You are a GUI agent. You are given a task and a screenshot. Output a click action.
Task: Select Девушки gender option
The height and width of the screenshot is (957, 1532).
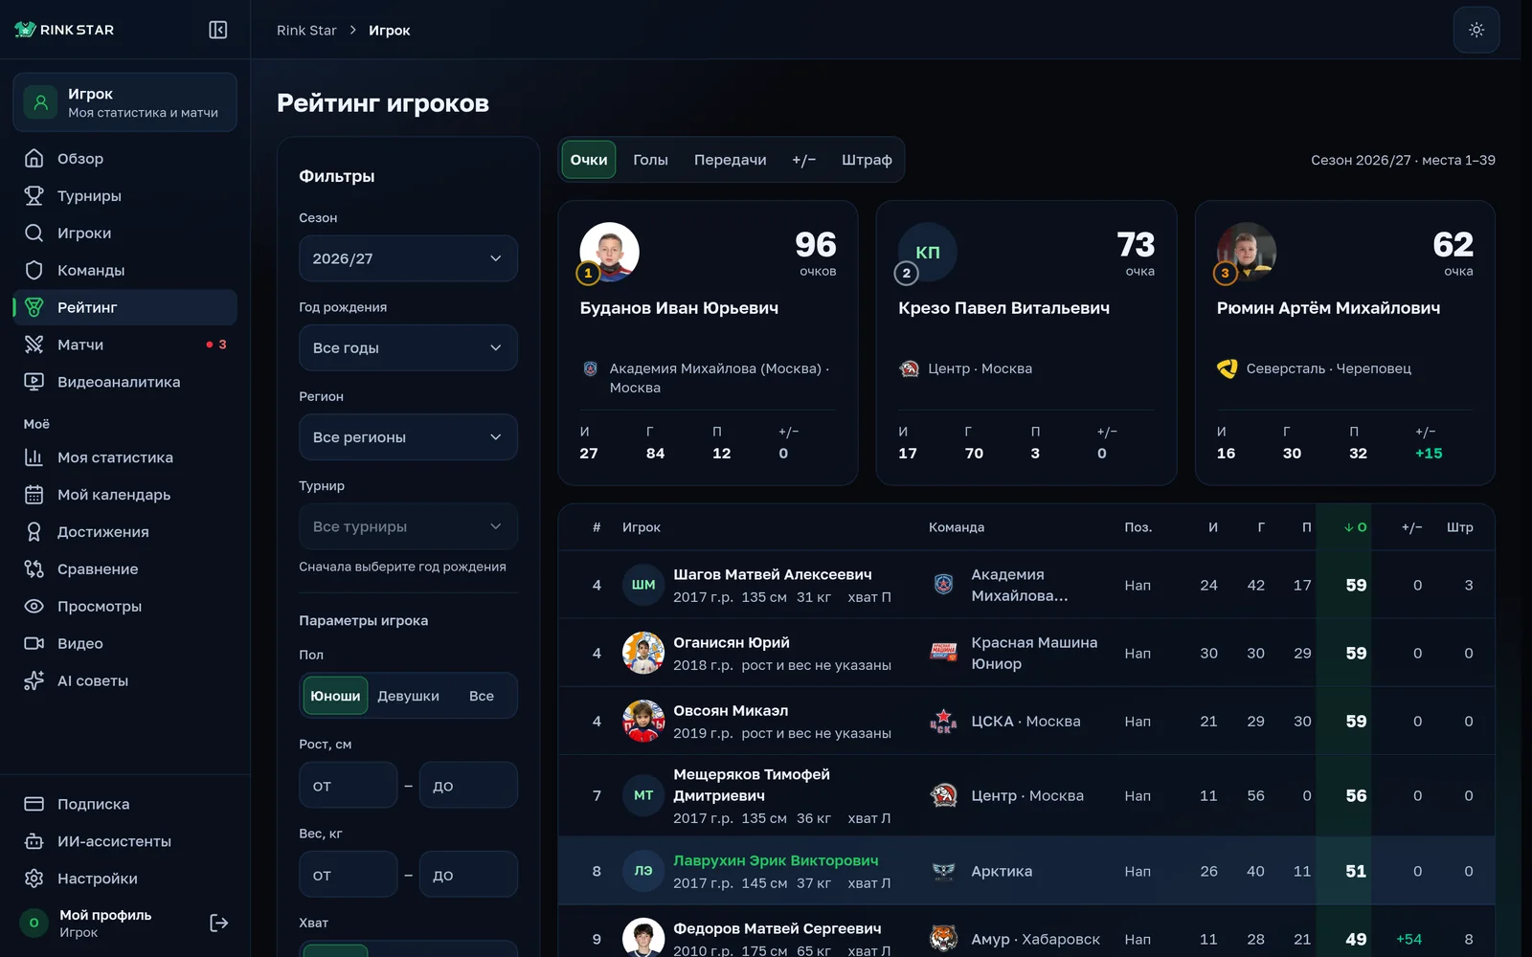(408, 696)
